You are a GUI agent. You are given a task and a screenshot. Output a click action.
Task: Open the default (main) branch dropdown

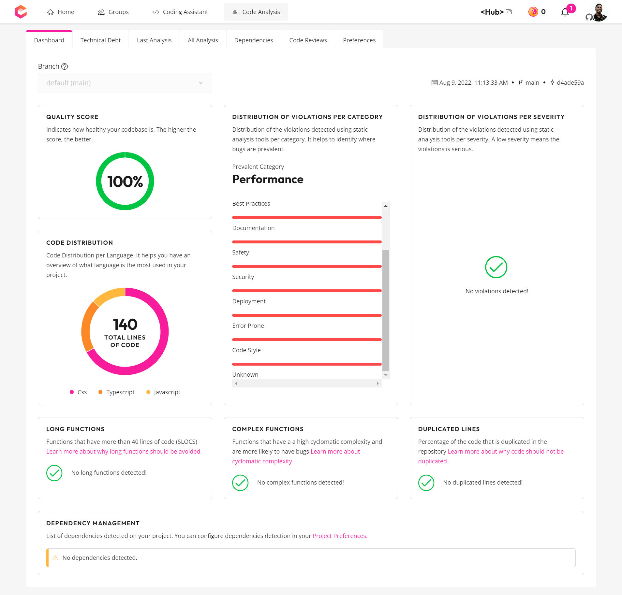pos(125,83)
